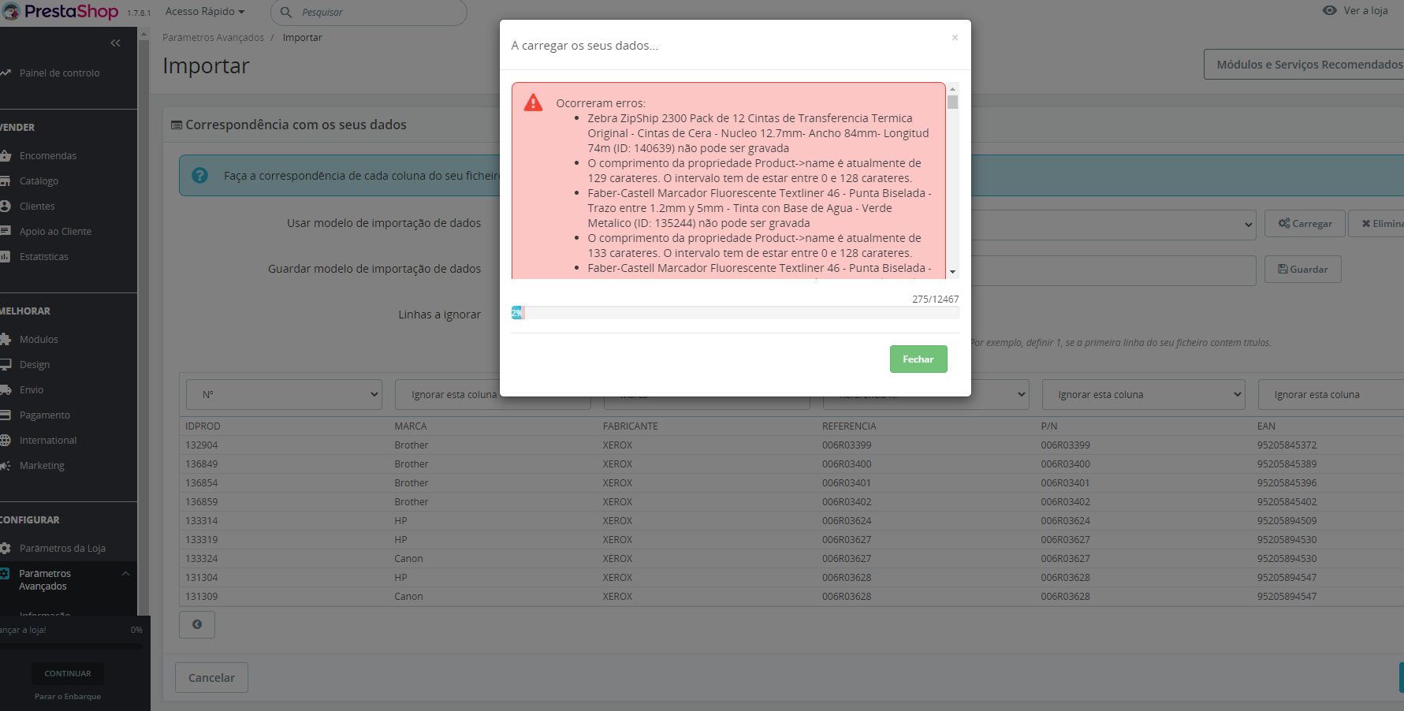Viewport: 1404px width, 711px height.
Task: Open the P/N column Ignorar esta coluna dropdown
Action: pyautogui.click(x=1143, y=395)
